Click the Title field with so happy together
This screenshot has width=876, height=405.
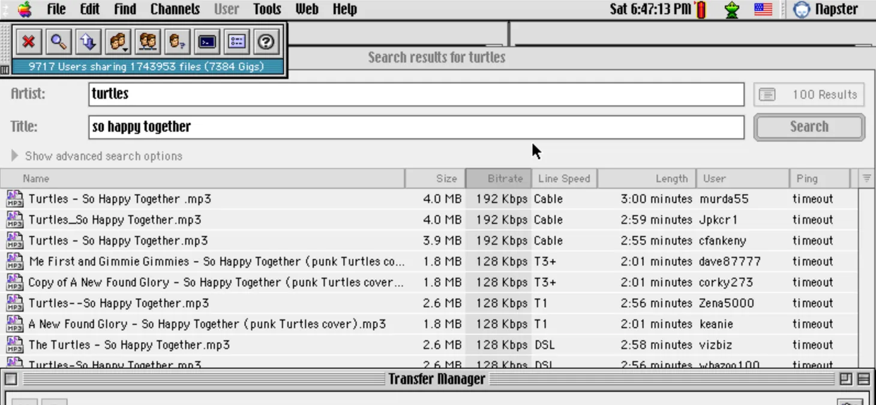click(x=416, y=127)
